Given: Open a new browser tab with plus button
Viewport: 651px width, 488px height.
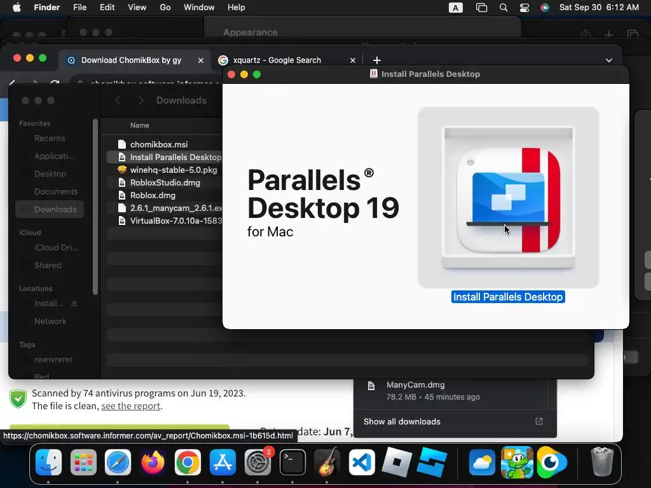Looking at the screenshot, I should coord(376,60).
